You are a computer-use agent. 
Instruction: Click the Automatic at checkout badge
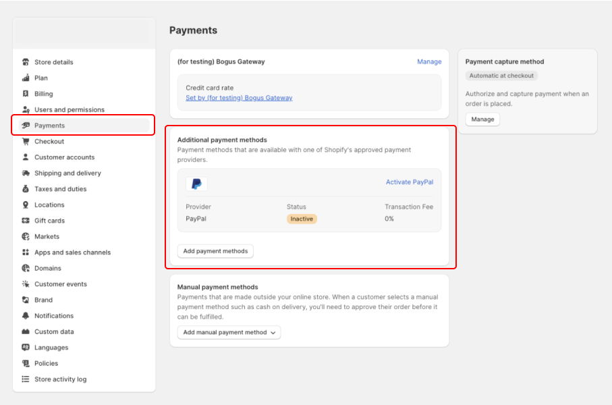click(501, 76)
